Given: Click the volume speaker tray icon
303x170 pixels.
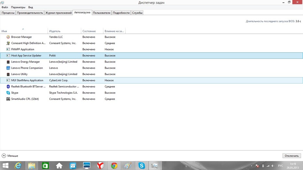Looking at the screenshot, I should click(273, 166).
